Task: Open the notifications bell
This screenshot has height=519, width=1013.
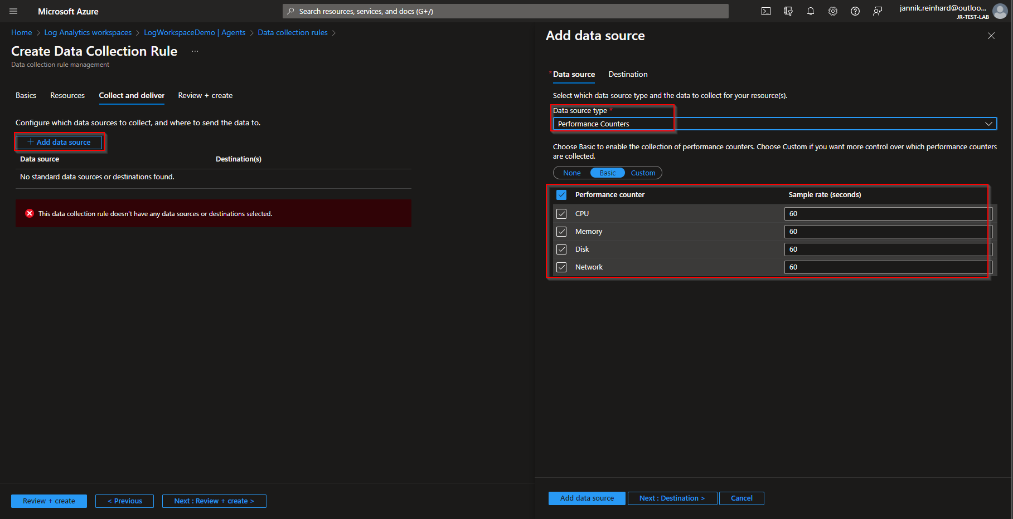Action: pyautogui.click(x=811, y=11)
